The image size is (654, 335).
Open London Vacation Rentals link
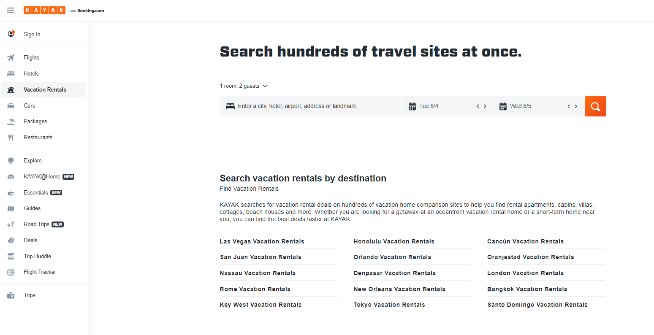click(525, 273)
